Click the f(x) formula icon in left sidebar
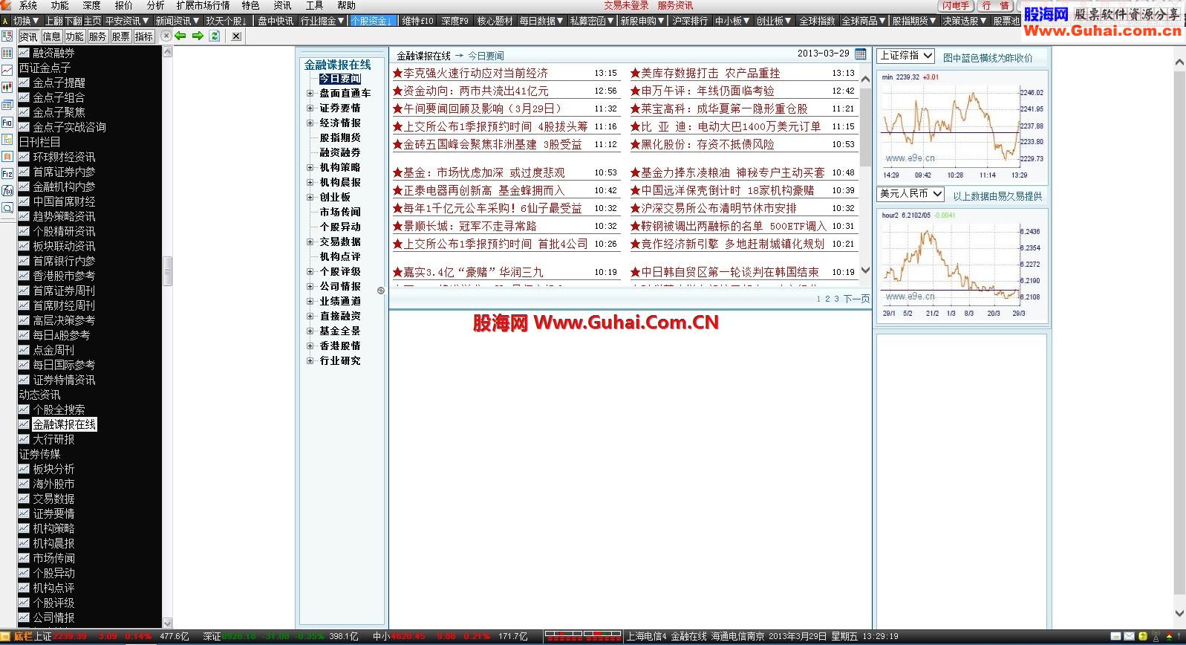1186x645 pixels. [x=7, y=191]
